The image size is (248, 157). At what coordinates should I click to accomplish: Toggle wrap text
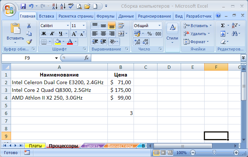pos(121,26)
